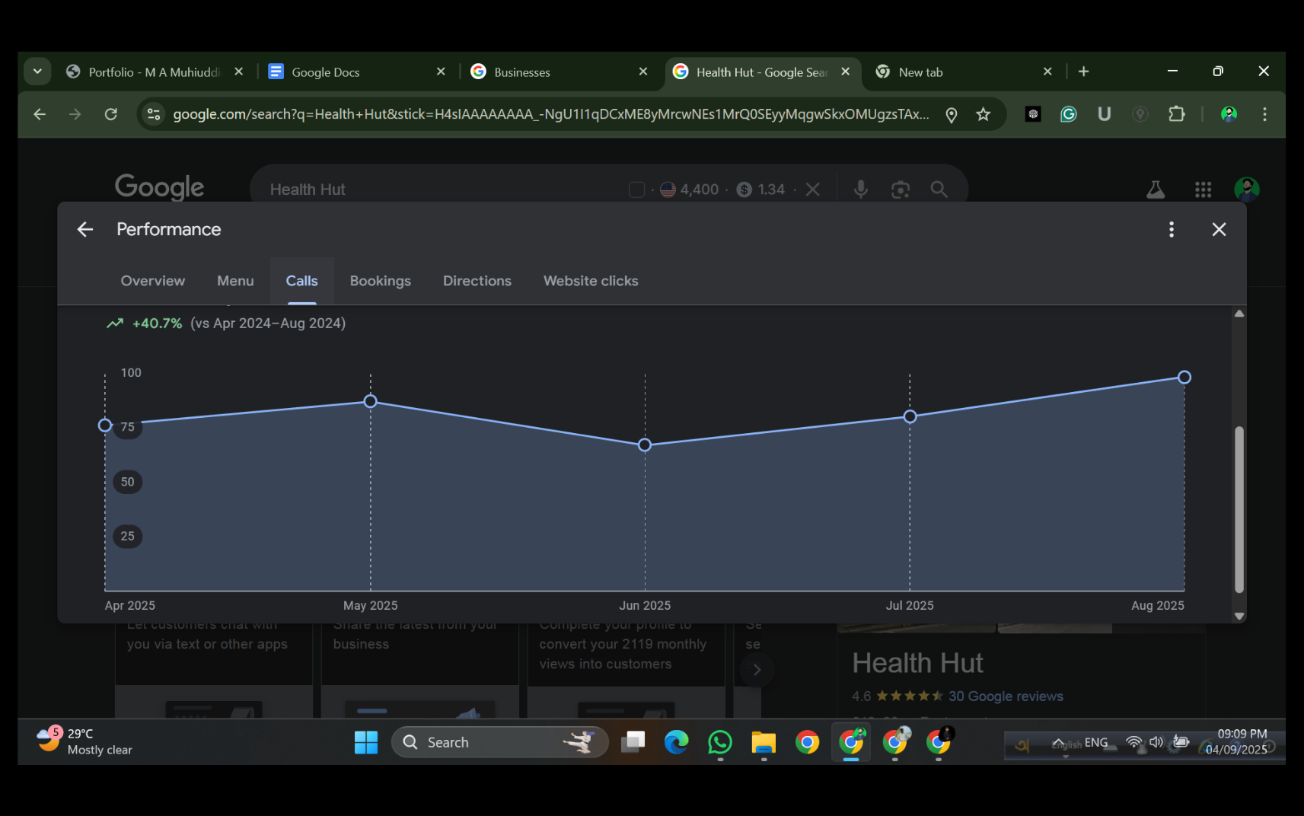
Task: Switch to the Bookings tab
Action: pyautogui.click(x=381, y=280)
